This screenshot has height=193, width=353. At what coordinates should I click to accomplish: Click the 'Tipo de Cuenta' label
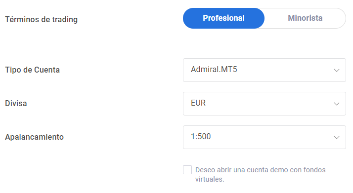33,70
